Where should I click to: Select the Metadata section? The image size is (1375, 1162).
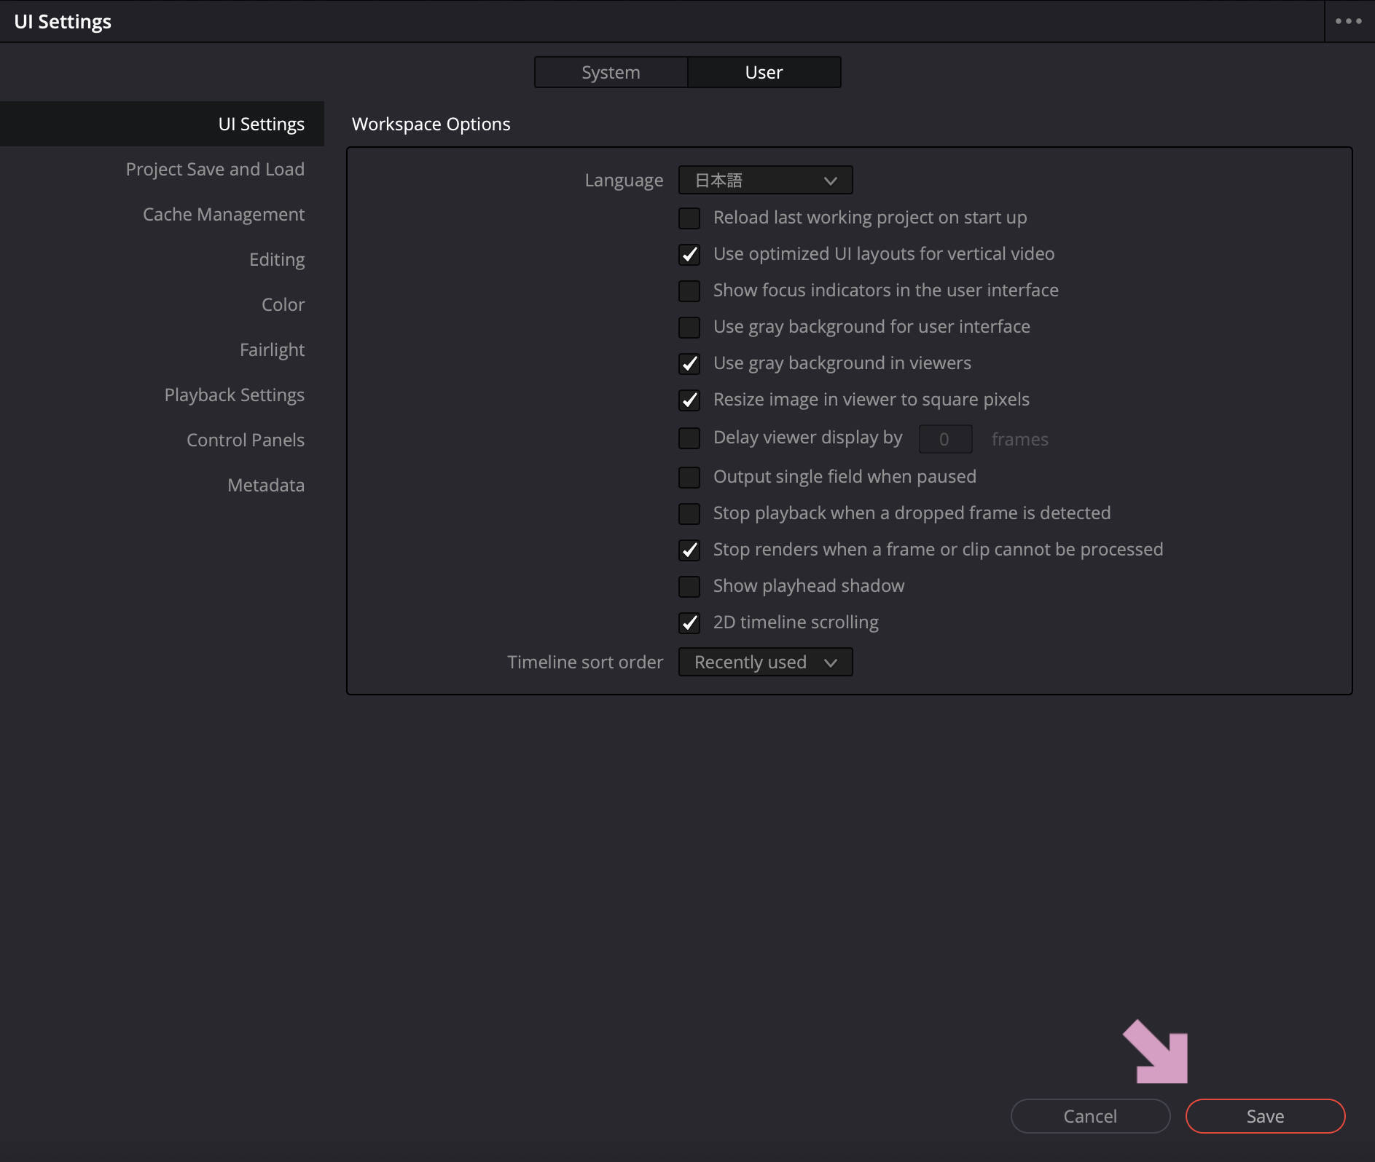265,484
